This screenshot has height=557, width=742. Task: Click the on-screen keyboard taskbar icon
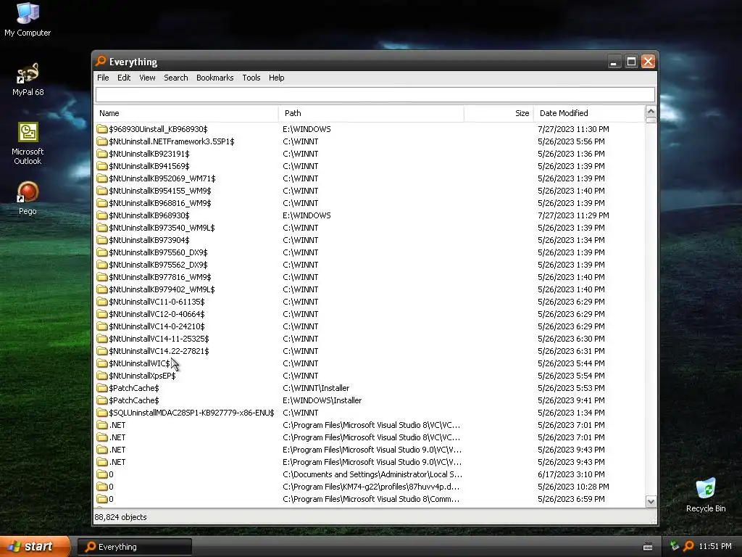648,547
